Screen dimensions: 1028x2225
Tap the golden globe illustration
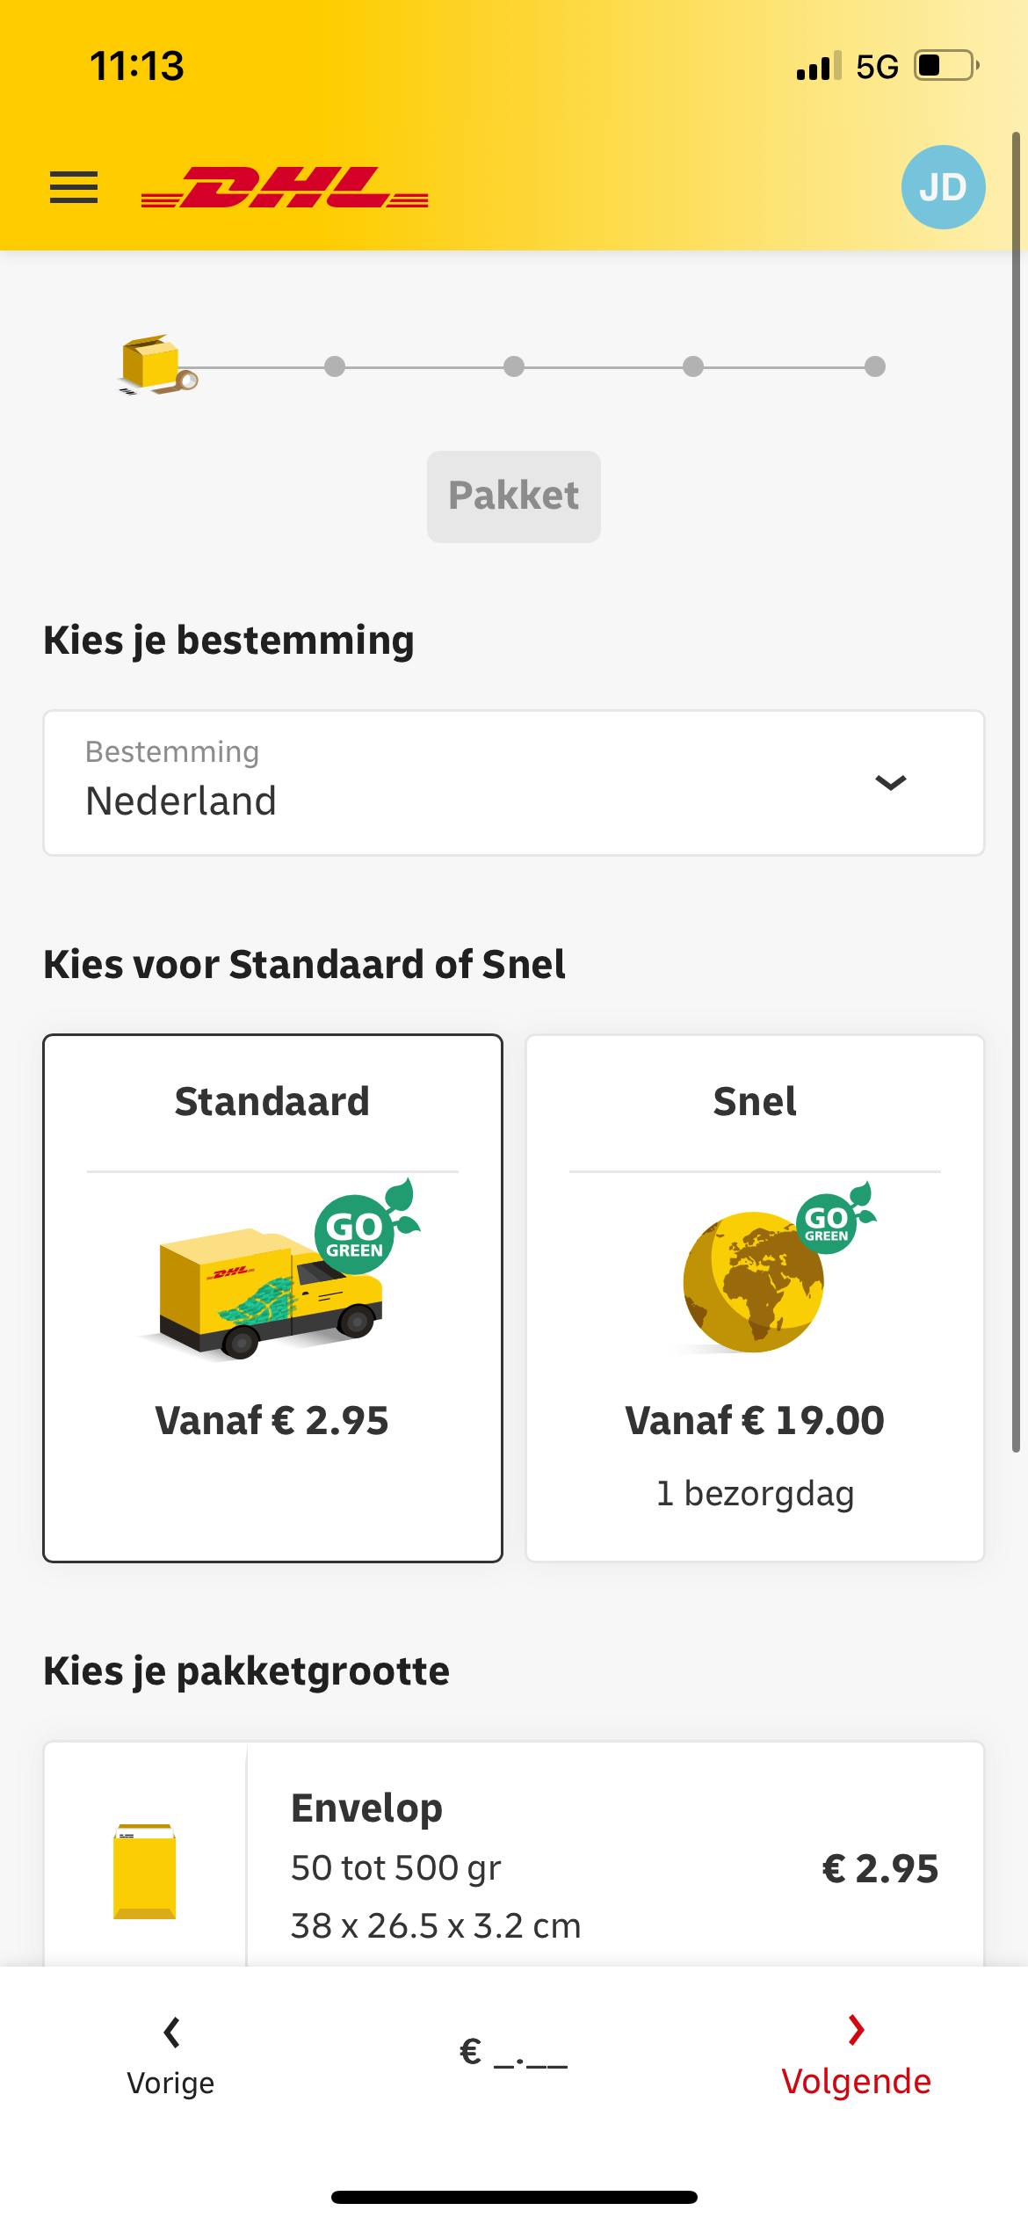click(x=752, y=1283)
